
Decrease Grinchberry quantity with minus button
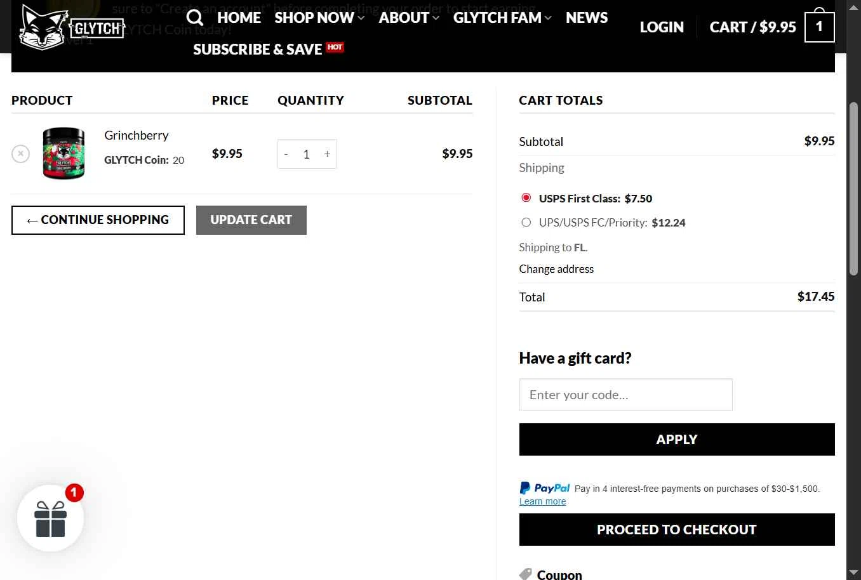pyautogui.click(x=286, y=154)
